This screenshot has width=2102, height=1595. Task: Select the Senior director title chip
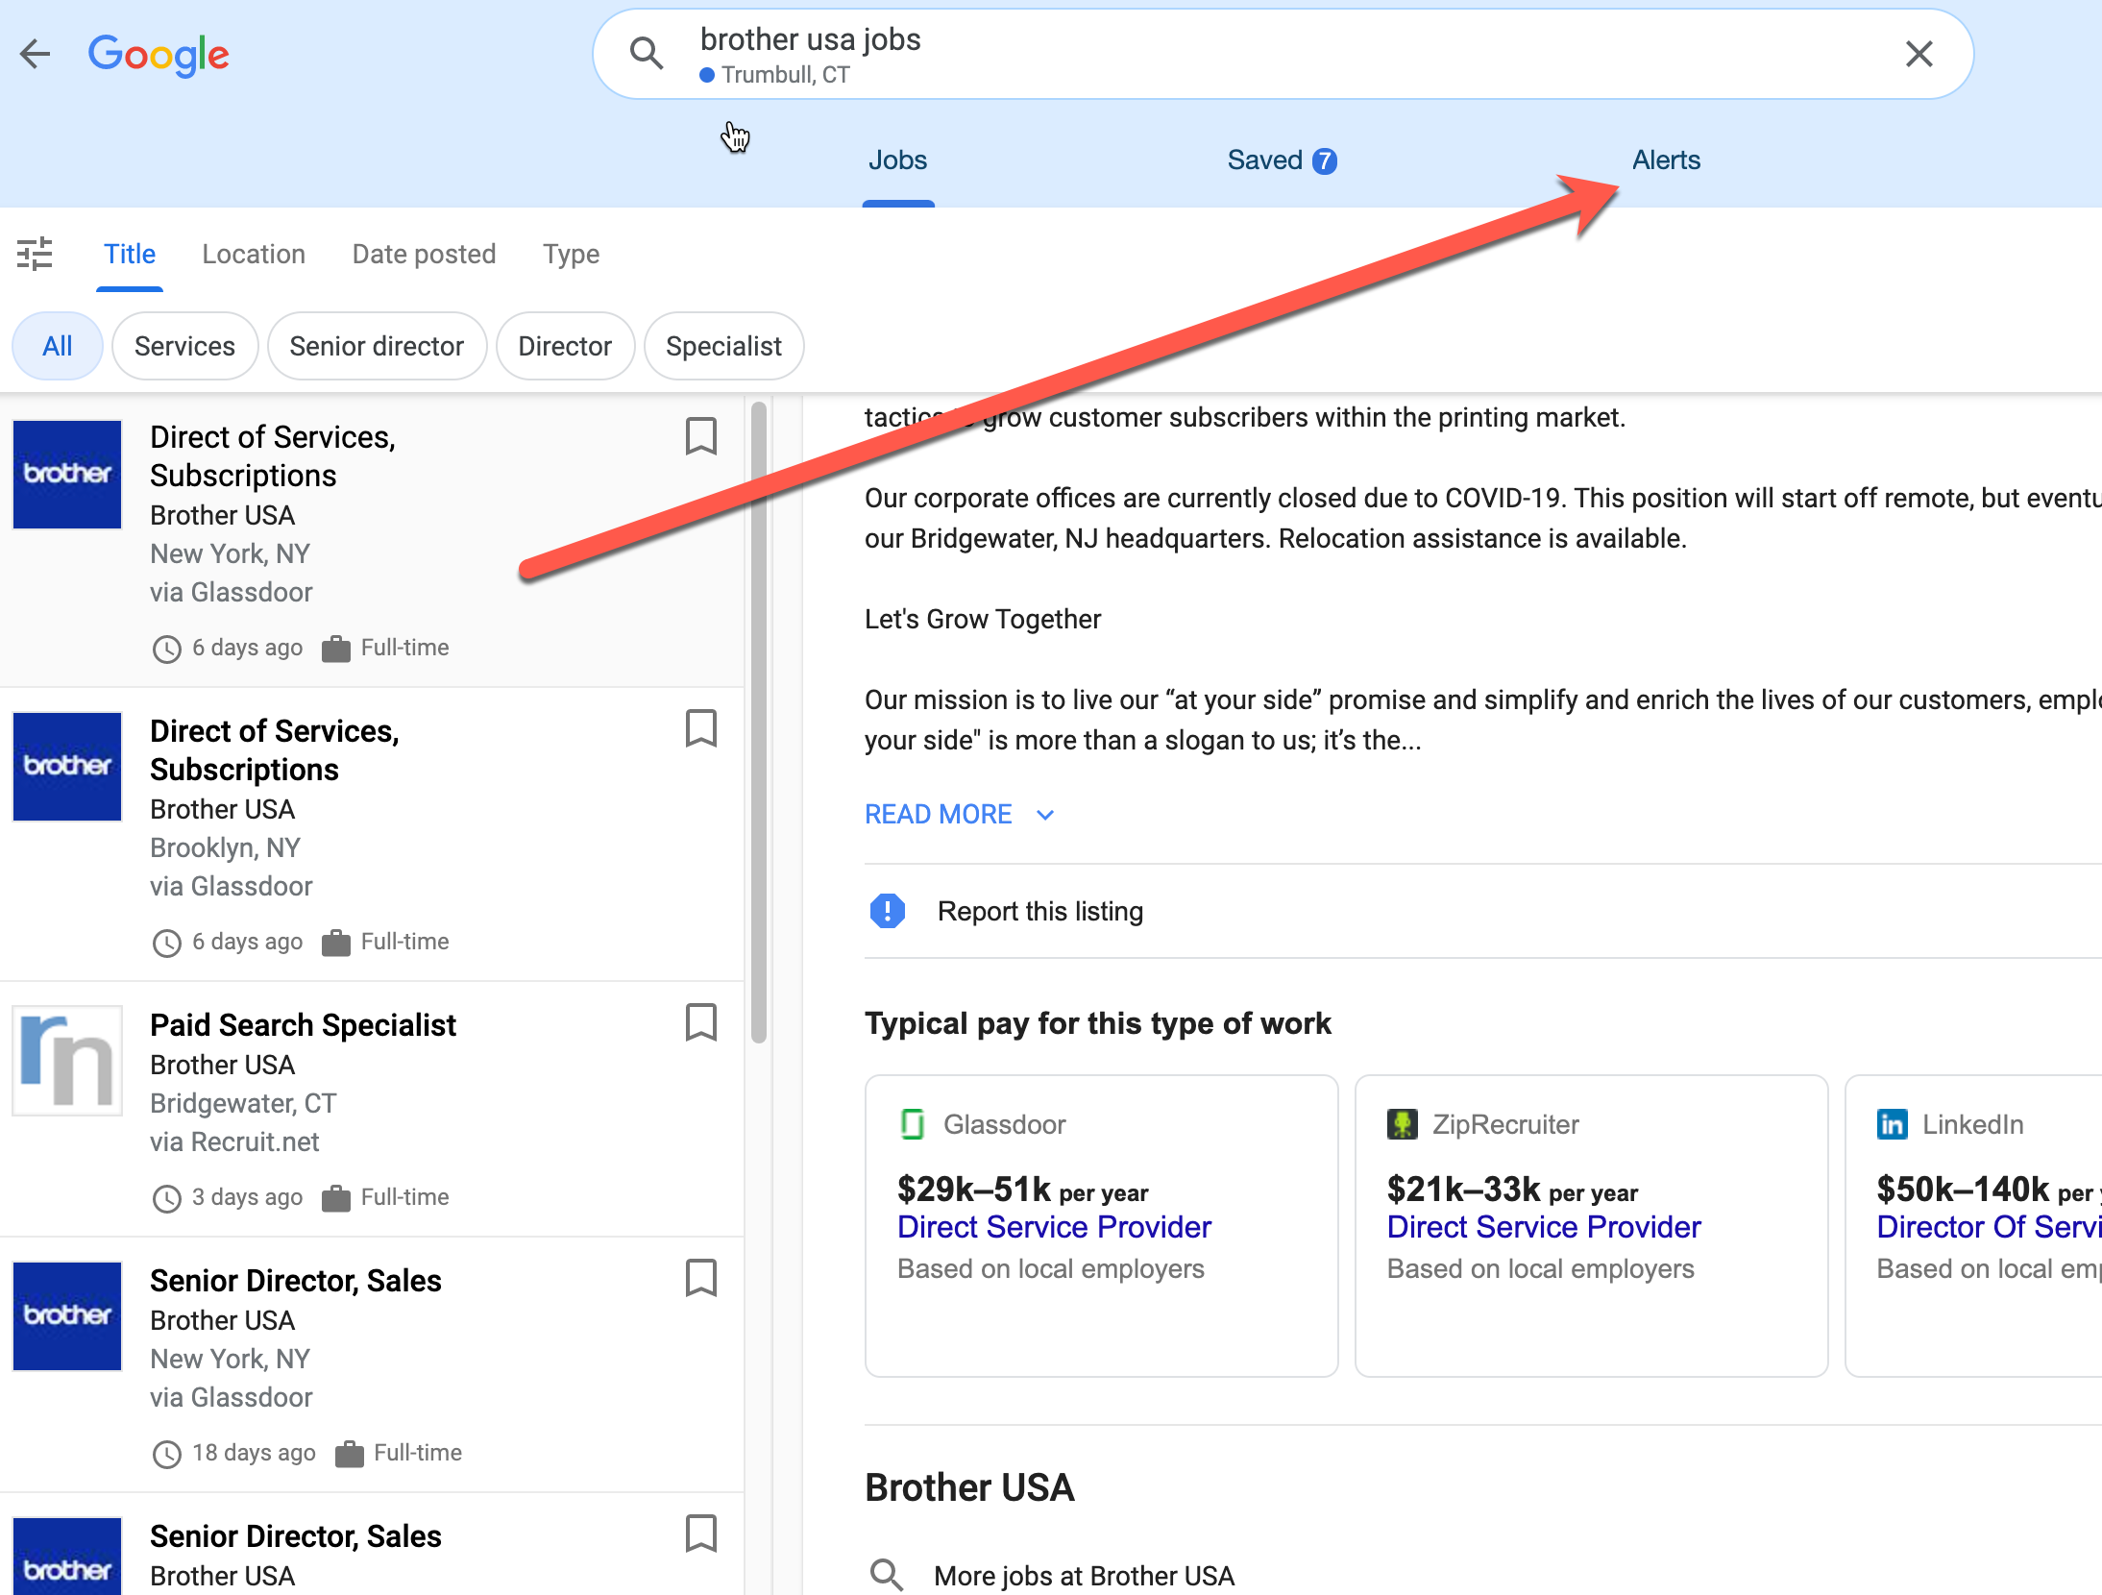click(x=377, y=346)
